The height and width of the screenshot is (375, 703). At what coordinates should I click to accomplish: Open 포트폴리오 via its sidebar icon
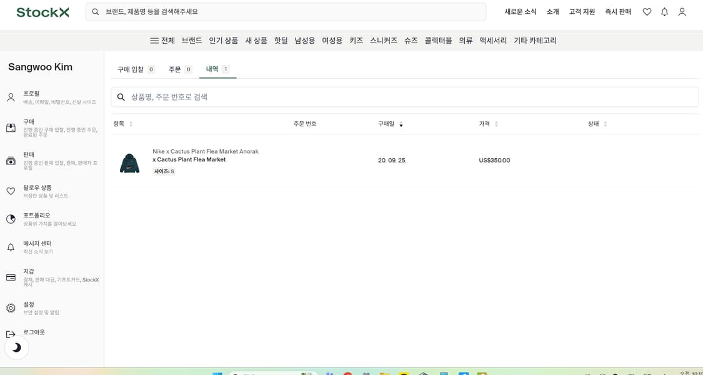point(11,219)
